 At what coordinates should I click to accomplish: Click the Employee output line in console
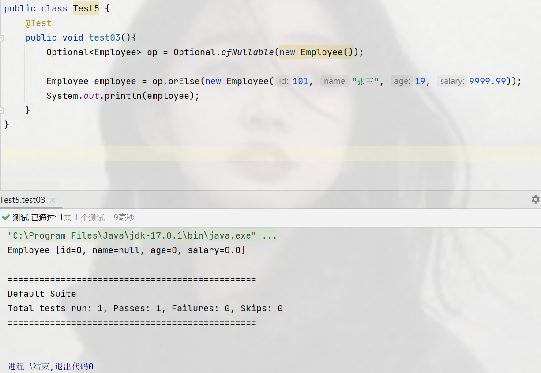click(126, 250)
